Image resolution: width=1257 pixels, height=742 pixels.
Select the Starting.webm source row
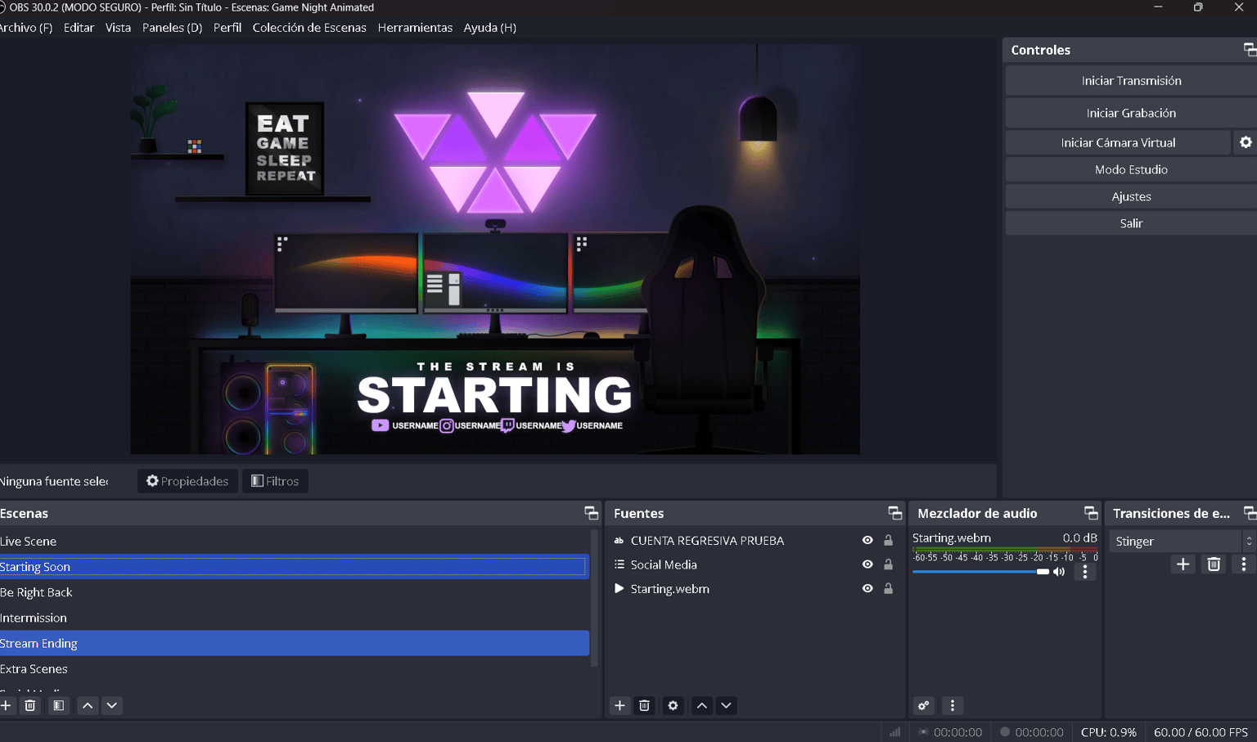[755, 588]
